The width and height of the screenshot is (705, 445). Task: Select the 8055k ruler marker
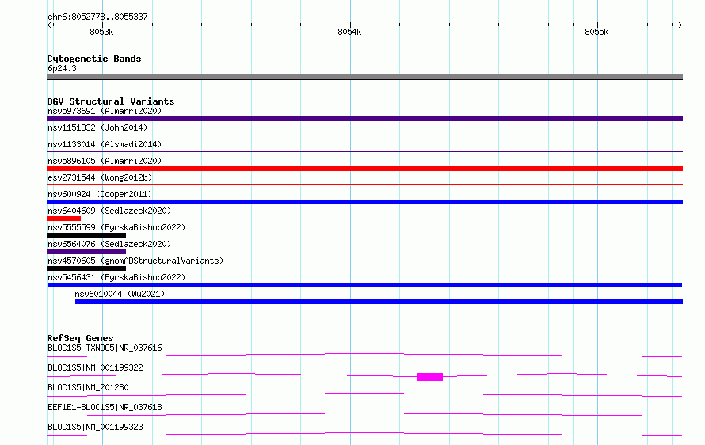pyautogui.click(x=596, y=32)
